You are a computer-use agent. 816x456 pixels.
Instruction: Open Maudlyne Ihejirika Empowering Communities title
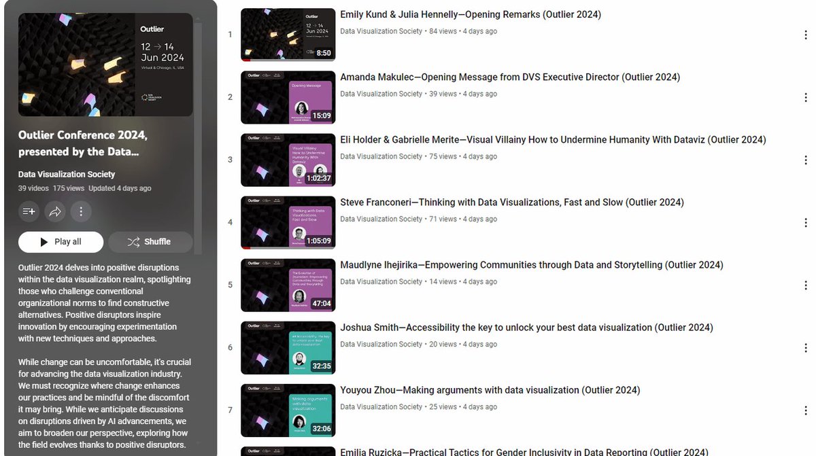click(x=532, y=264)
